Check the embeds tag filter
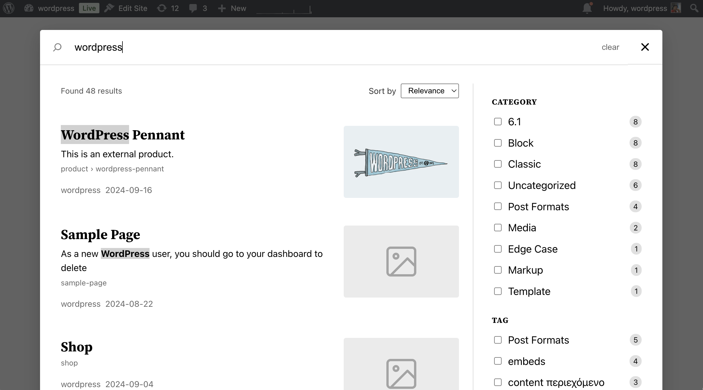 tap(498, 361)
